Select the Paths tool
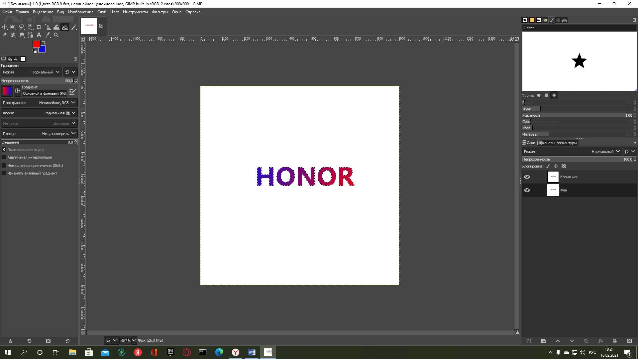Viewport: 638px width, 359px height. tap(30, 35)
